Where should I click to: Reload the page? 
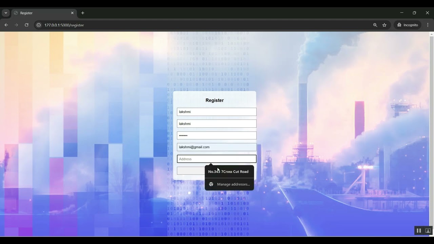point(26,25)
